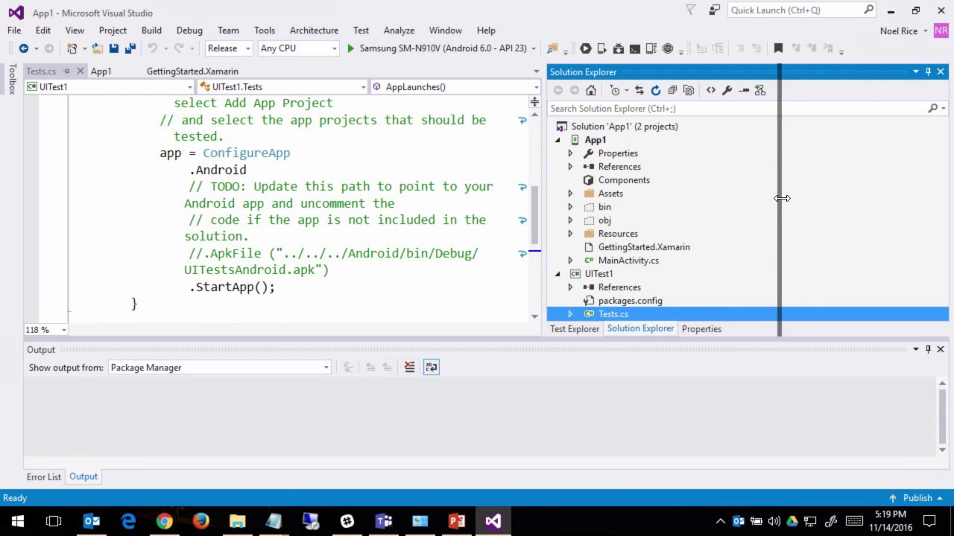Sync with Active Document in Solution Explorer
This screenshot has height=536, width=954.
click(x=639, y=90)
